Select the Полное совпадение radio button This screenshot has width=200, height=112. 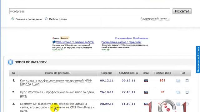(x=13, y=19)
